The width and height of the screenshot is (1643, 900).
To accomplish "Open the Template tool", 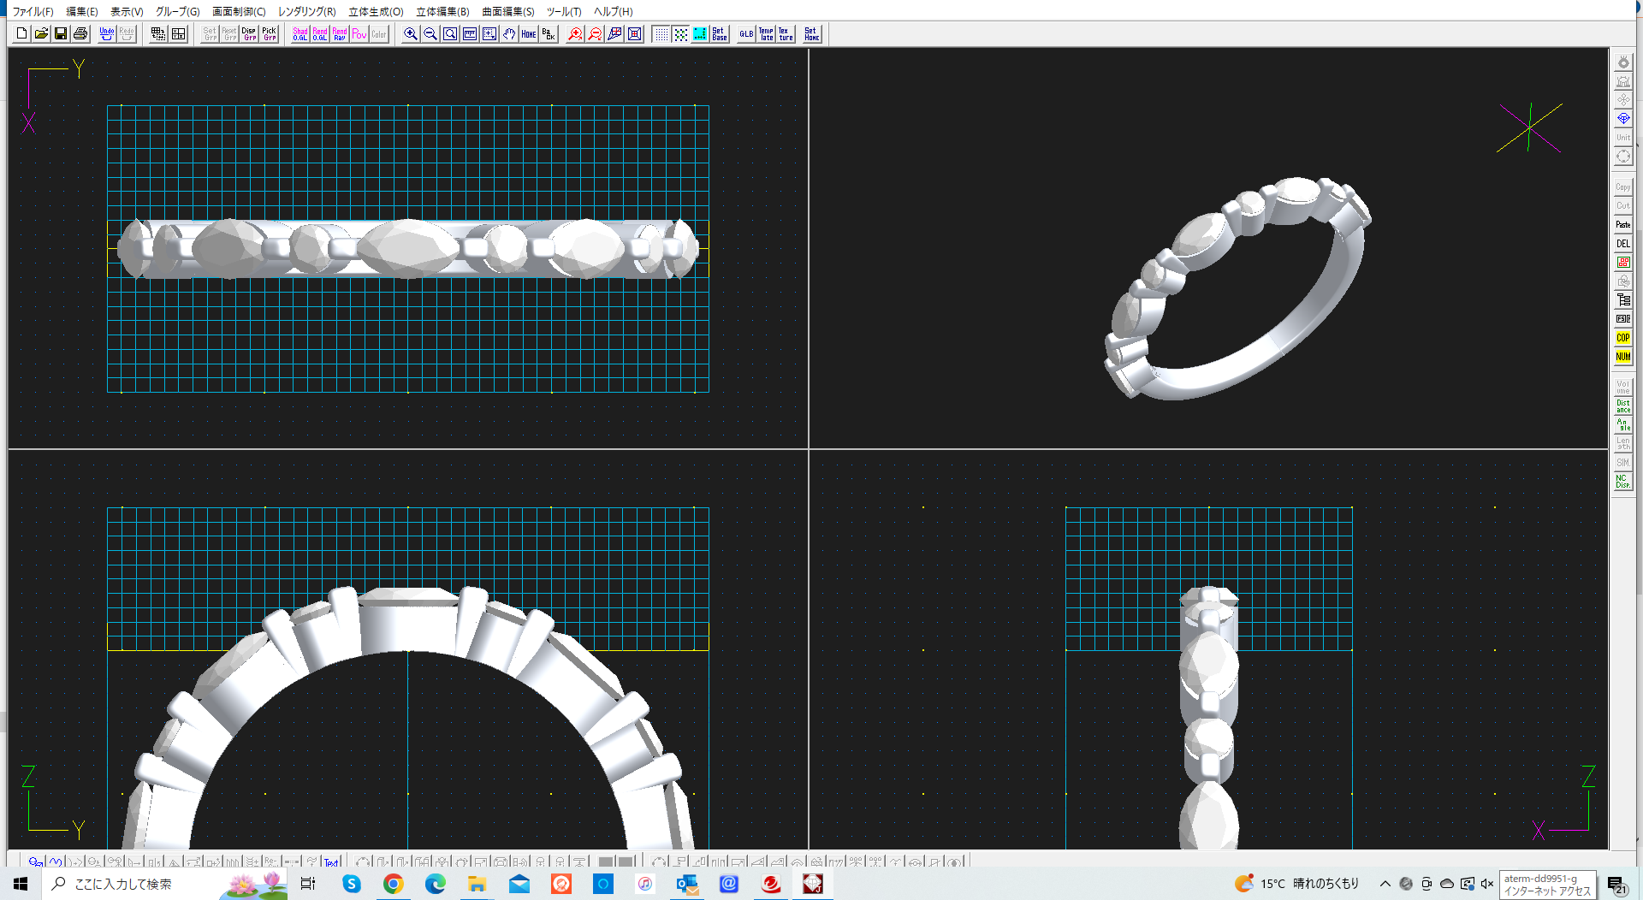I will point(764,34).
